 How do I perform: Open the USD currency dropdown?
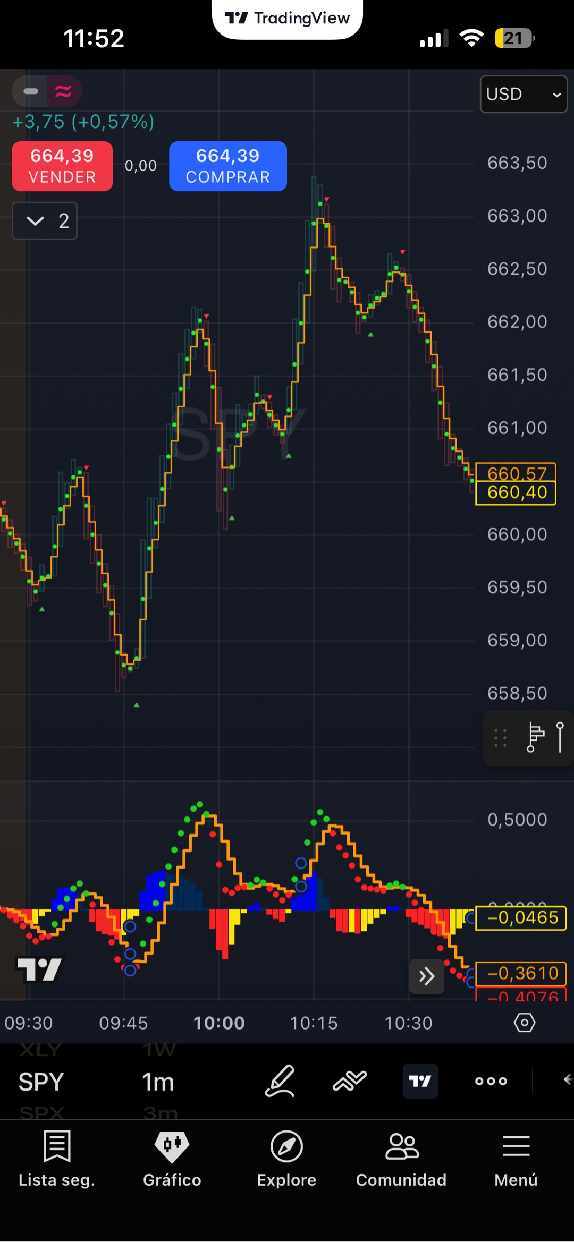pos(523,94)
